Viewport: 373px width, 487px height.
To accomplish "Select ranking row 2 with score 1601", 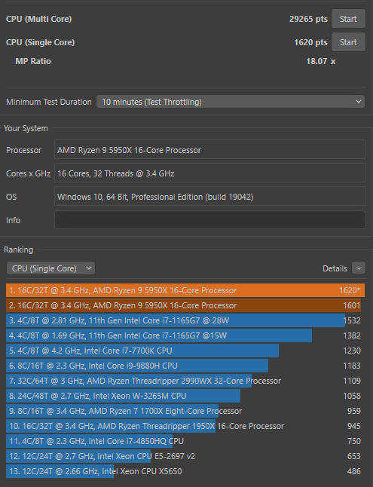I will [185, 305].
